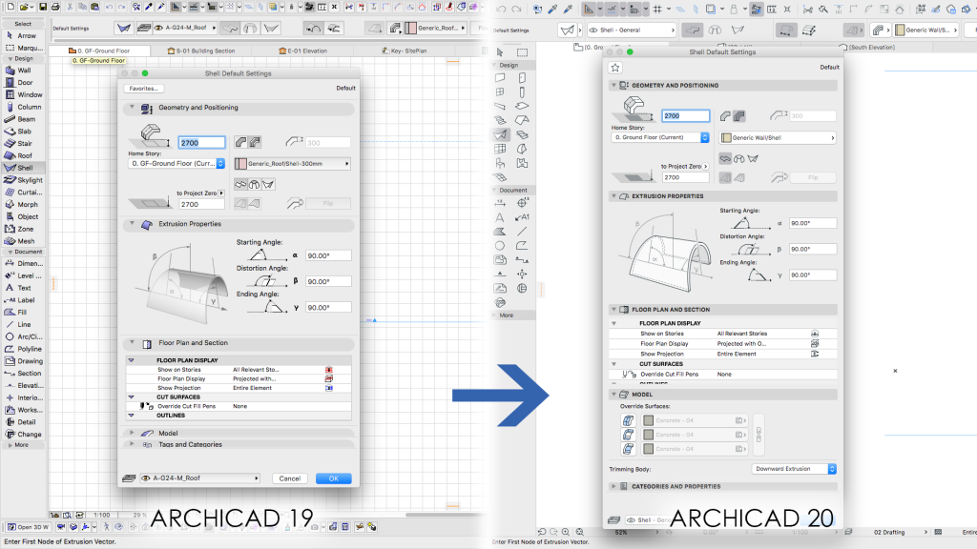Select the Marquee tool in ARCHICAD 19 toolbox
977x549 pixels.
click(24, 48)
